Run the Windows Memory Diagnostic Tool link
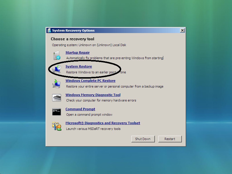This screenshot has width=232, height=174. (x=93, y=95)
